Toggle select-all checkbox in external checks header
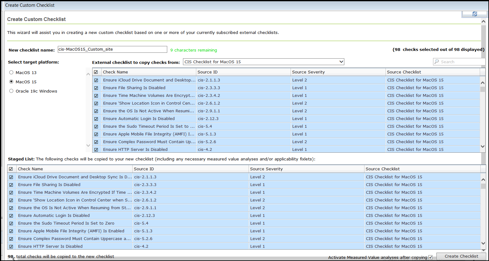 point(96,72)
